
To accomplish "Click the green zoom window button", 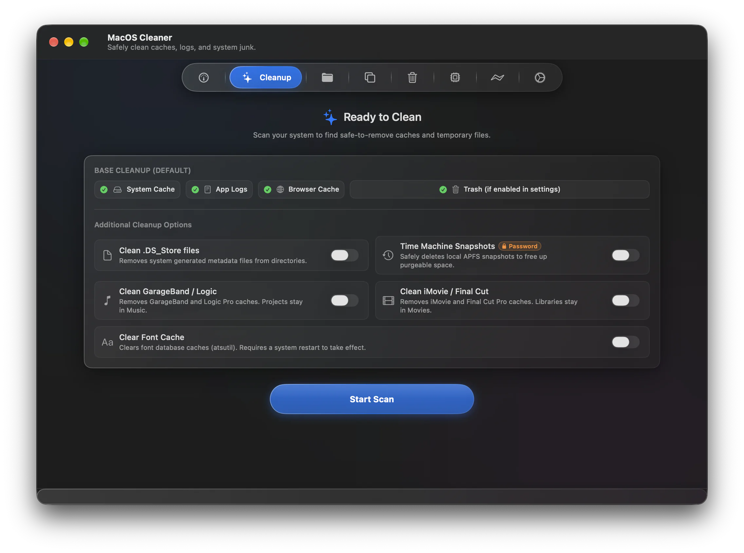I will coord(84,42).
